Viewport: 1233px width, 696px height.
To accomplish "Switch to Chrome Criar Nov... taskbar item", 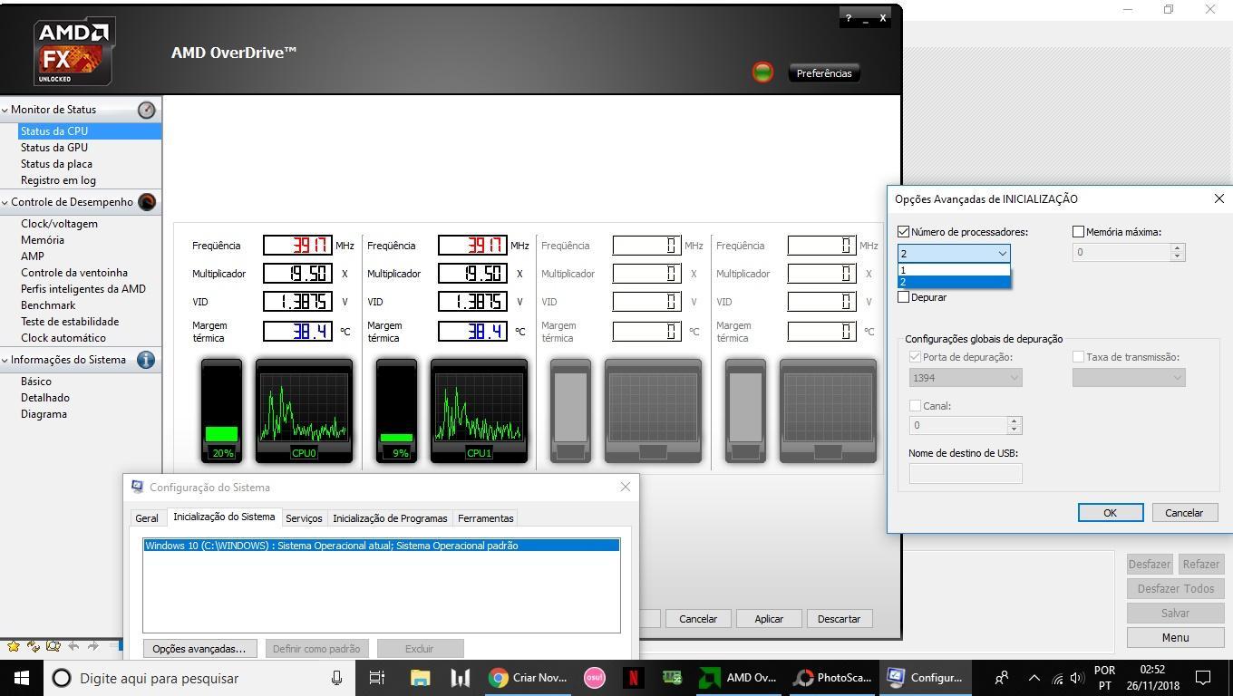I will coord(529,678).
